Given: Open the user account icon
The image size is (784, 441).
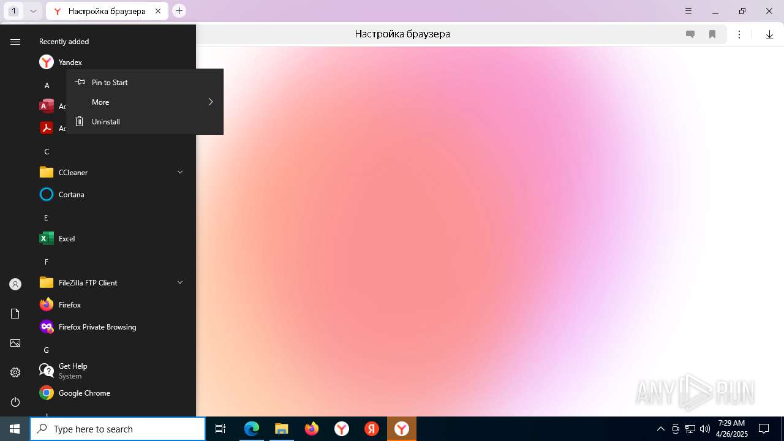Looking at the screenshot, I should click(15, 284).
